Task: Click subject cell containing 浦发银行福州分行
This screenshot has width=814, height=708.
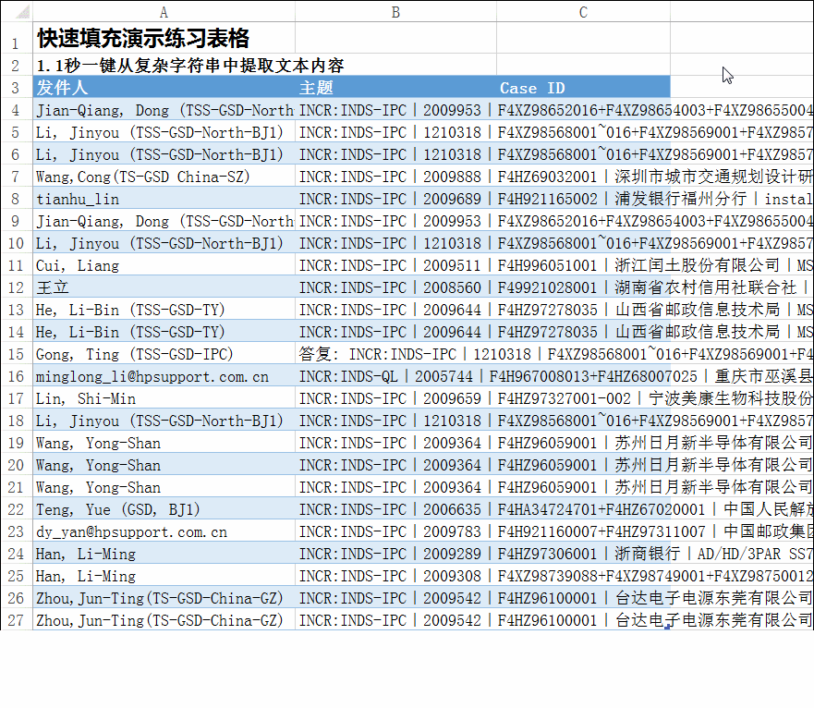Action: pos(395,199)
